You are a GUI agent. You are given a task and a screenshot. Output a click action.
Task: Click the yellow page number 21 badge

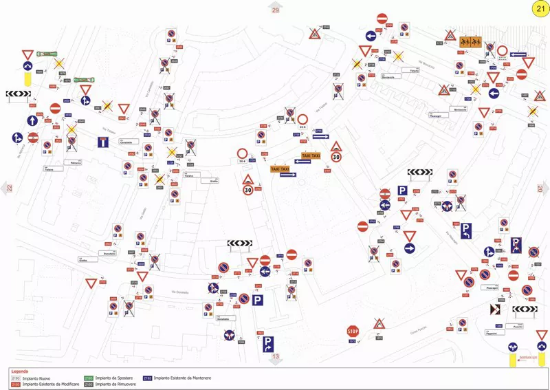pyautogui.click(x=540, y=8)
